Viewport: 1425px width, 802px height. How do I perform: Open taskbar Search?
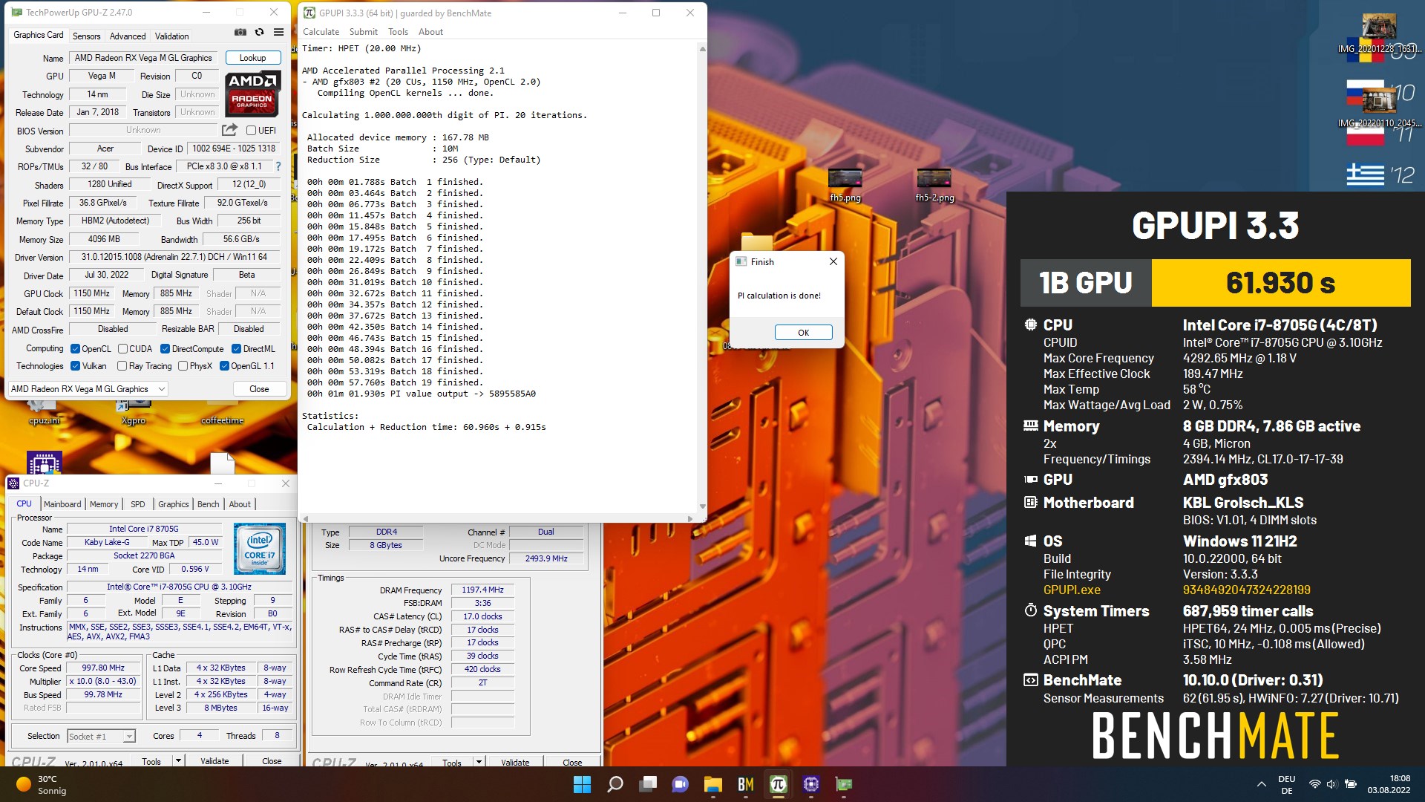(615, 784)
